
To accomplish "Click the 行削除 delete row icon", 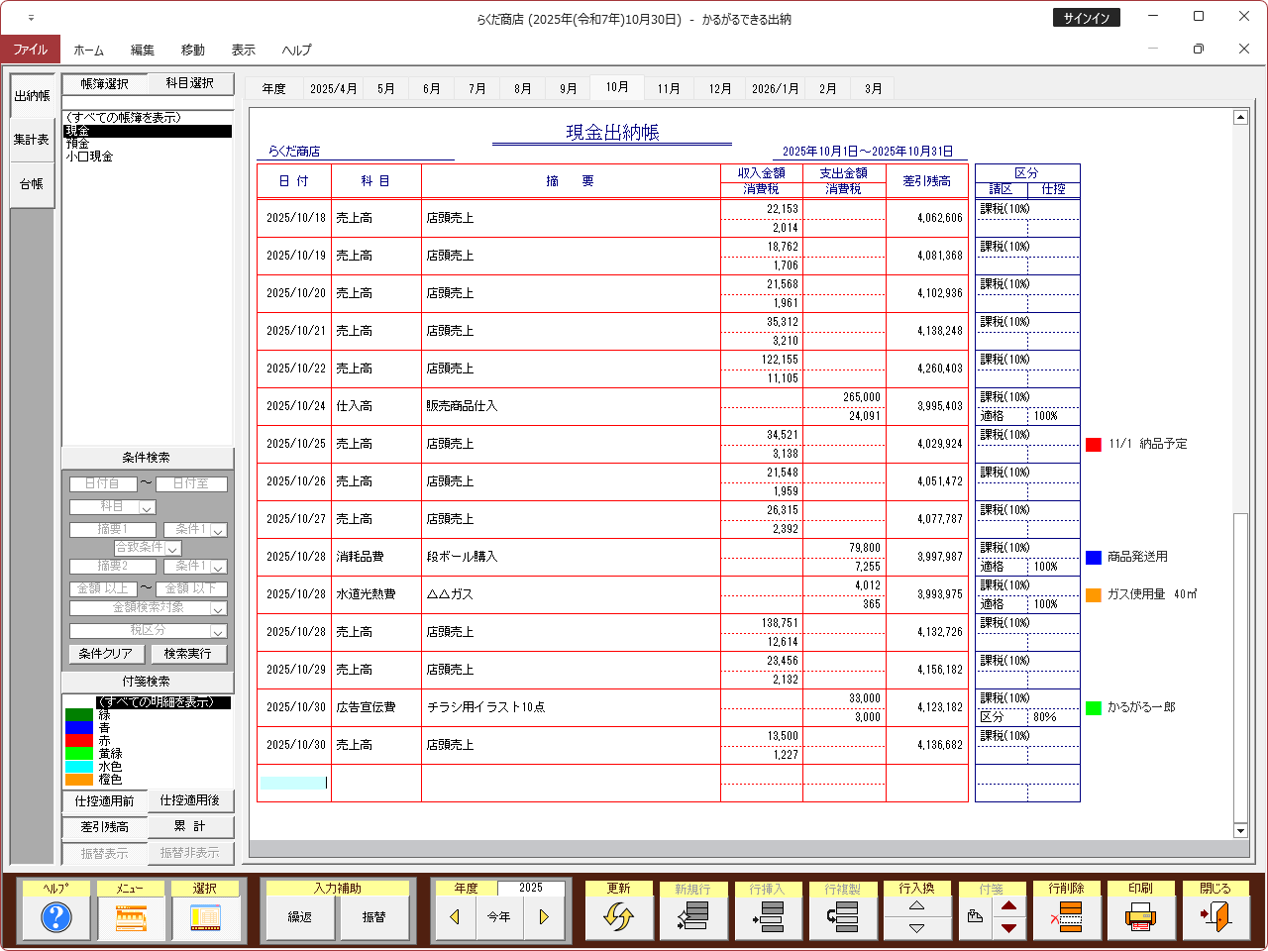I will (x=1066, y=917).
